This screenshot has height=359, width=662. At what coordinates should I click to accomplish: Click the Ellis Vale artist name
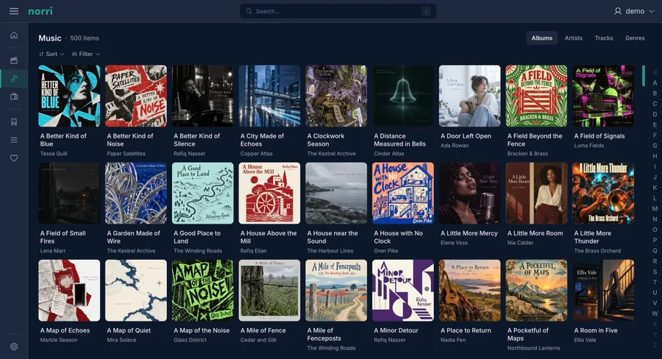point(585,340)
